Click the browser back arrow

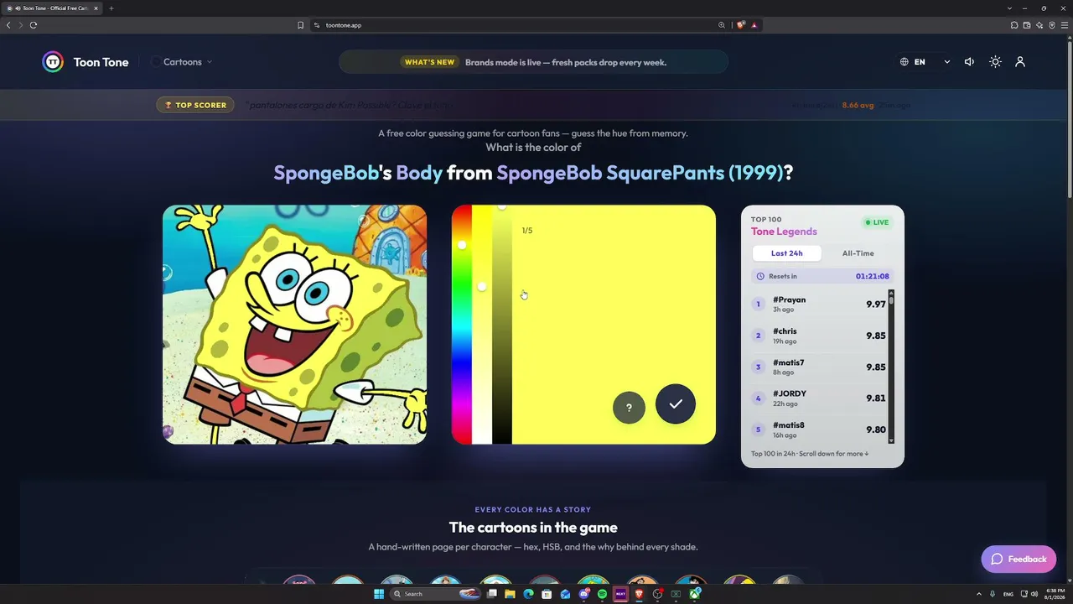click(x=8, y=25)
